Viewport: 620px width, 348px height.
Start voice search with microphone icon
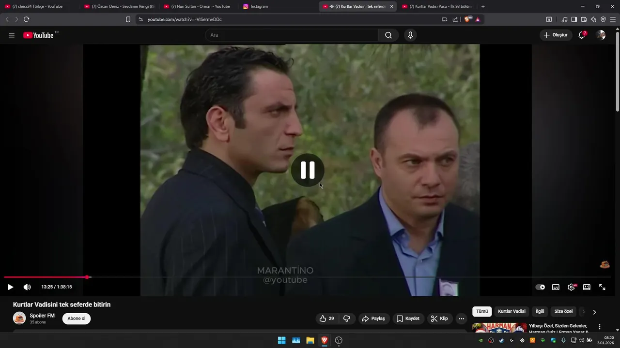[410, 35]
